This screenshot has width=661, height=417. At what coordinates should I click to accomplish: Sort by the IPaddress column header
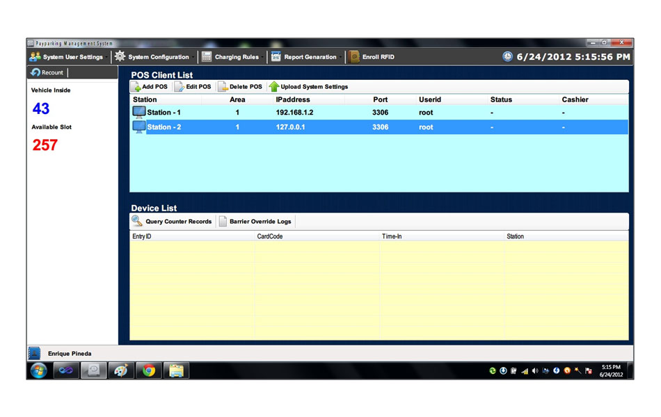[x=292, y=100]
